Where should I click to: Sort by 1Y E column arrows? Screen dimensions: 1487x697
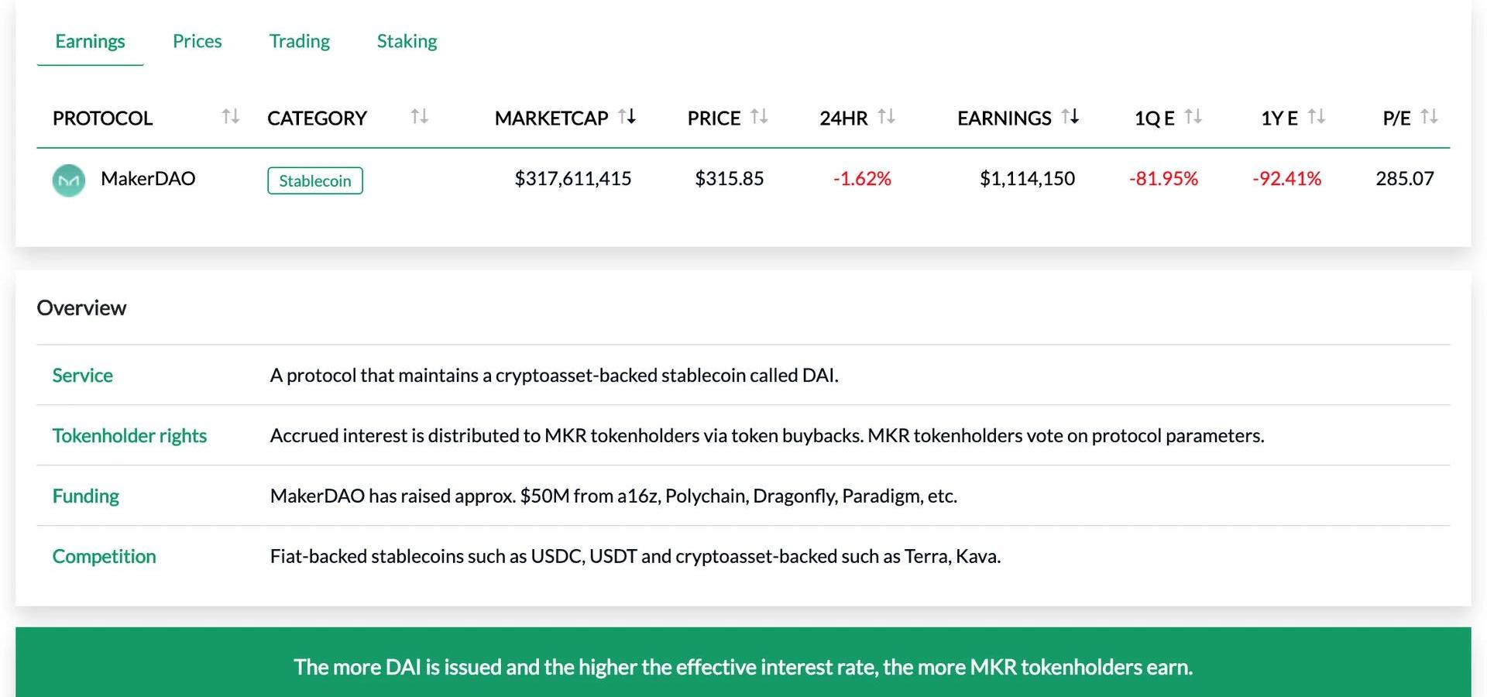pyautogui.click(x=1317, y=117)
